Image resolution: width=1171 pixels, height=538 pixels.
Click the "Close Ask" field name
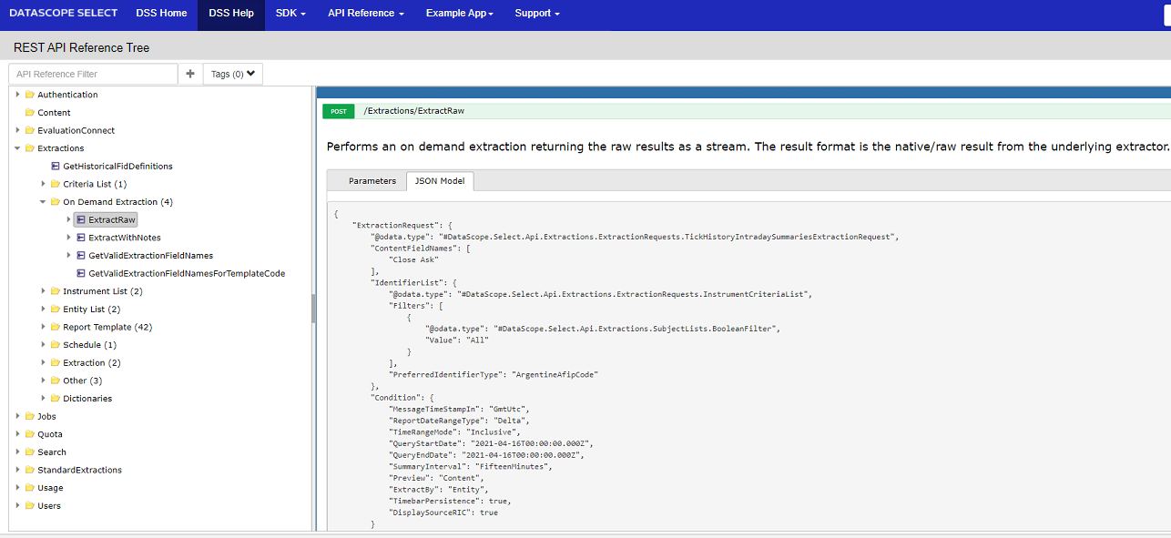click(x=413, y=259)
